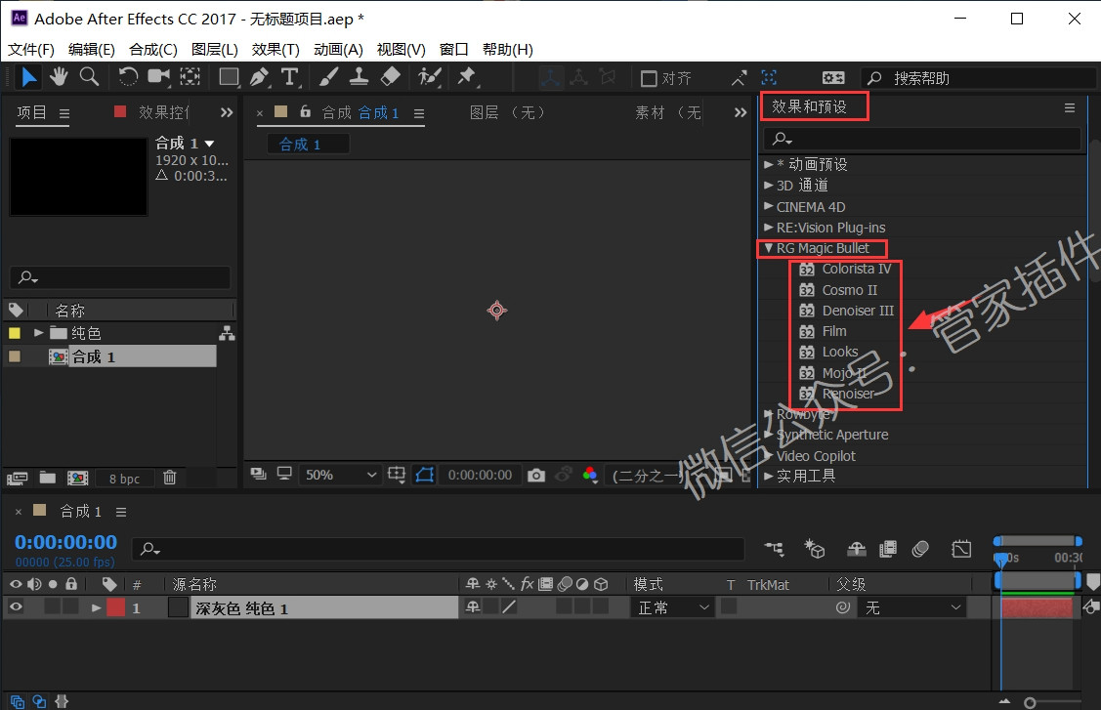The image size is (1101, 710).
Task: Toggle the Snapping align checkbox
Action: pos(649,78)
